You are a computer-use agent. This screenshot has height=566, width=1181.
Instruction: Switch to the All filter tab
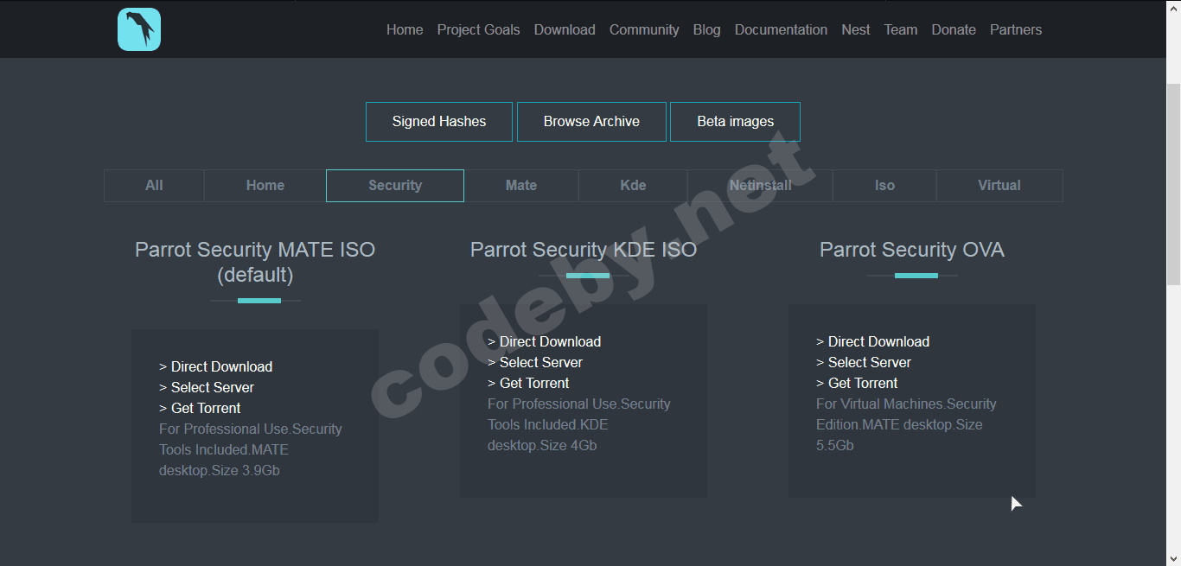click(154, 186)
